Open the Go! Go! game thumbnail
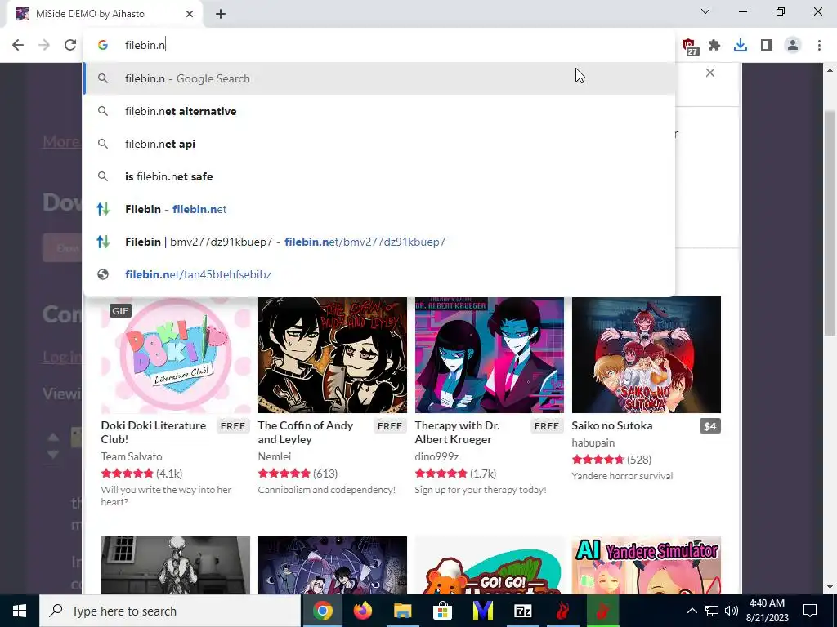The height and width of the screenshot is (627, 837). [x=490, y=565]
